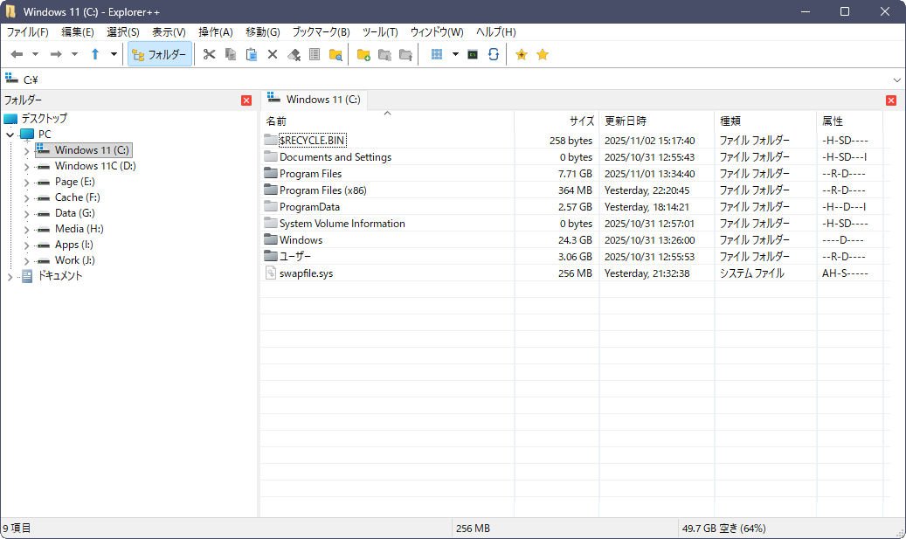Open Up button's dropdown arrow
Screen dimensions: 906x539
click(x=114, y=54)
